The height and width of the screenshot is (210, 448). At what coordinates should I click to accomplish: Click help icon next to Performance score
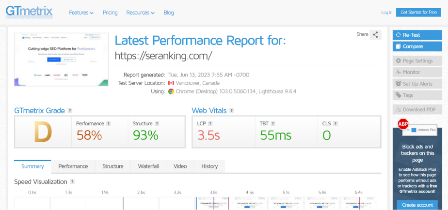[x=108, y=123]
